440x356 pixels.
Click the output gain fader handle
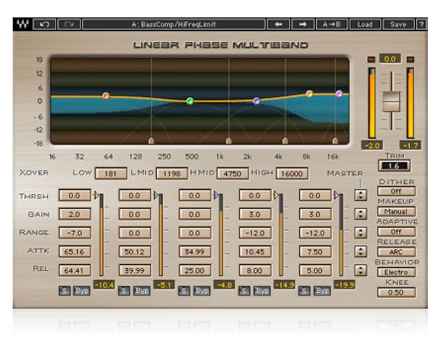[x=391, y=102]
